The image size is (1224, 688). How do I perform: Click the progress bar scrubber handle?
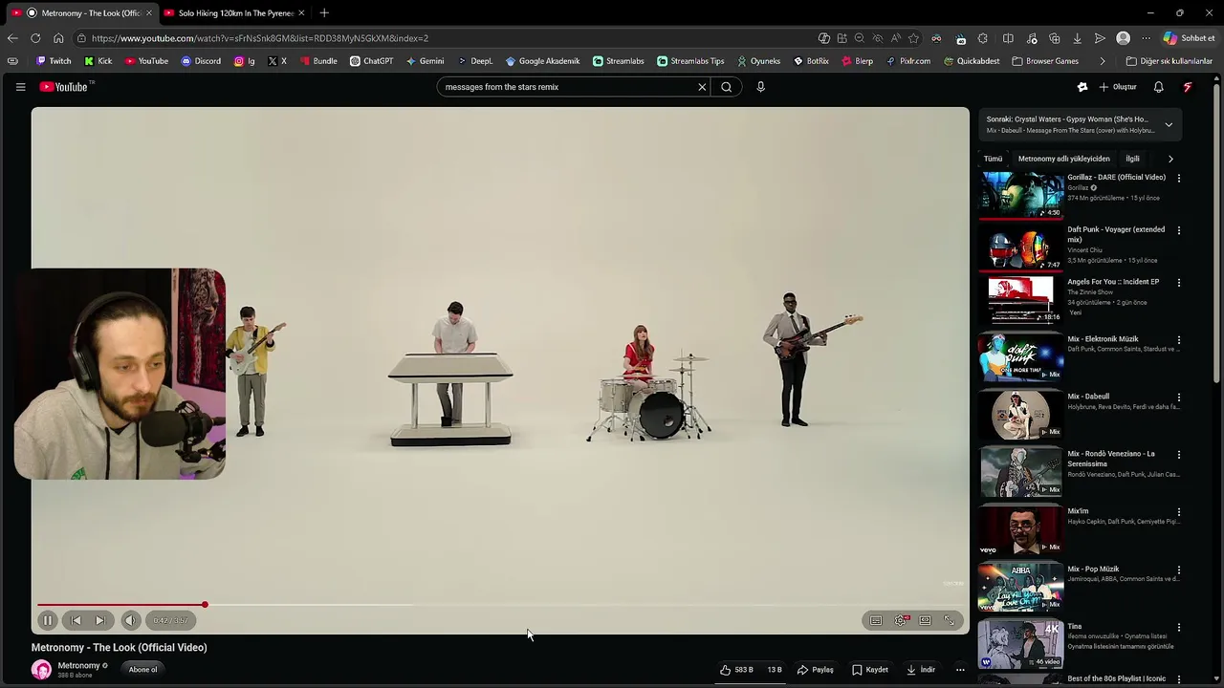click(x=205, y=605)
